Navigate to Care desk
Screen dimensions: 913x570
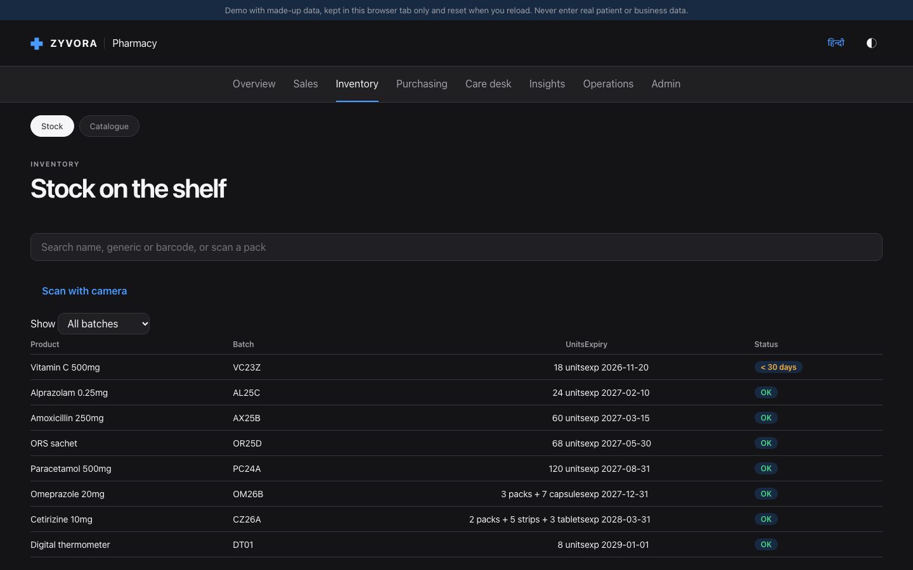click(488, 84)
